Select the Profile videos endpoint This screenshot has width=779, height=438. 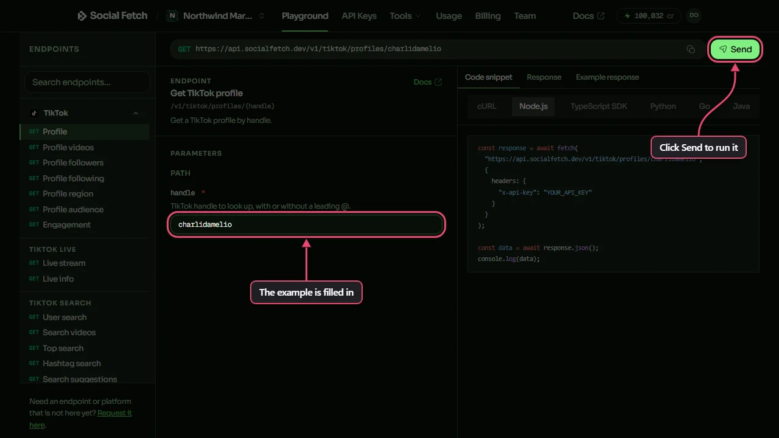(85, 147)
